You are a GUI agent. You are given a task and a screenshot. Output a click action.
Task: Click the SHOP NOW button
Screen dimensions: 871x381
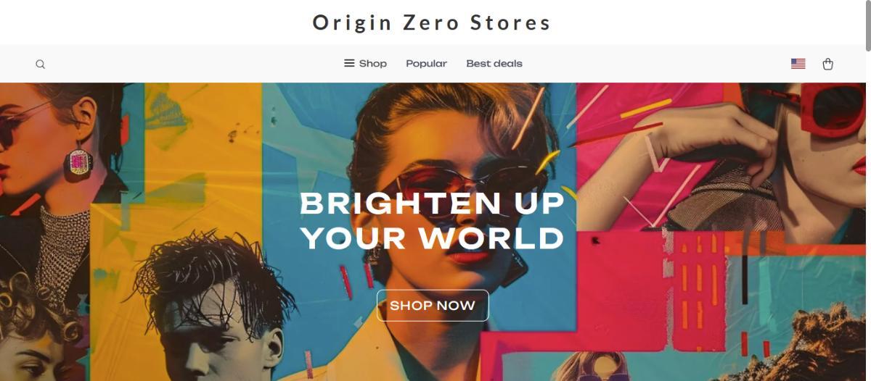(433, 305)
